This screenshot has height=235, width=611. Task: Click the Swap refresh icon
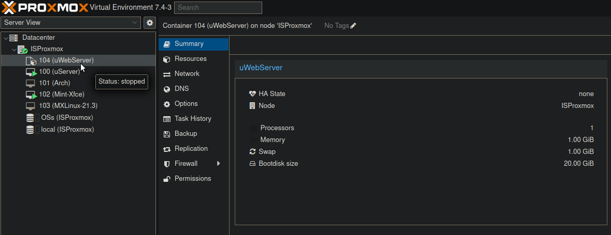click(x=252, y=151)
